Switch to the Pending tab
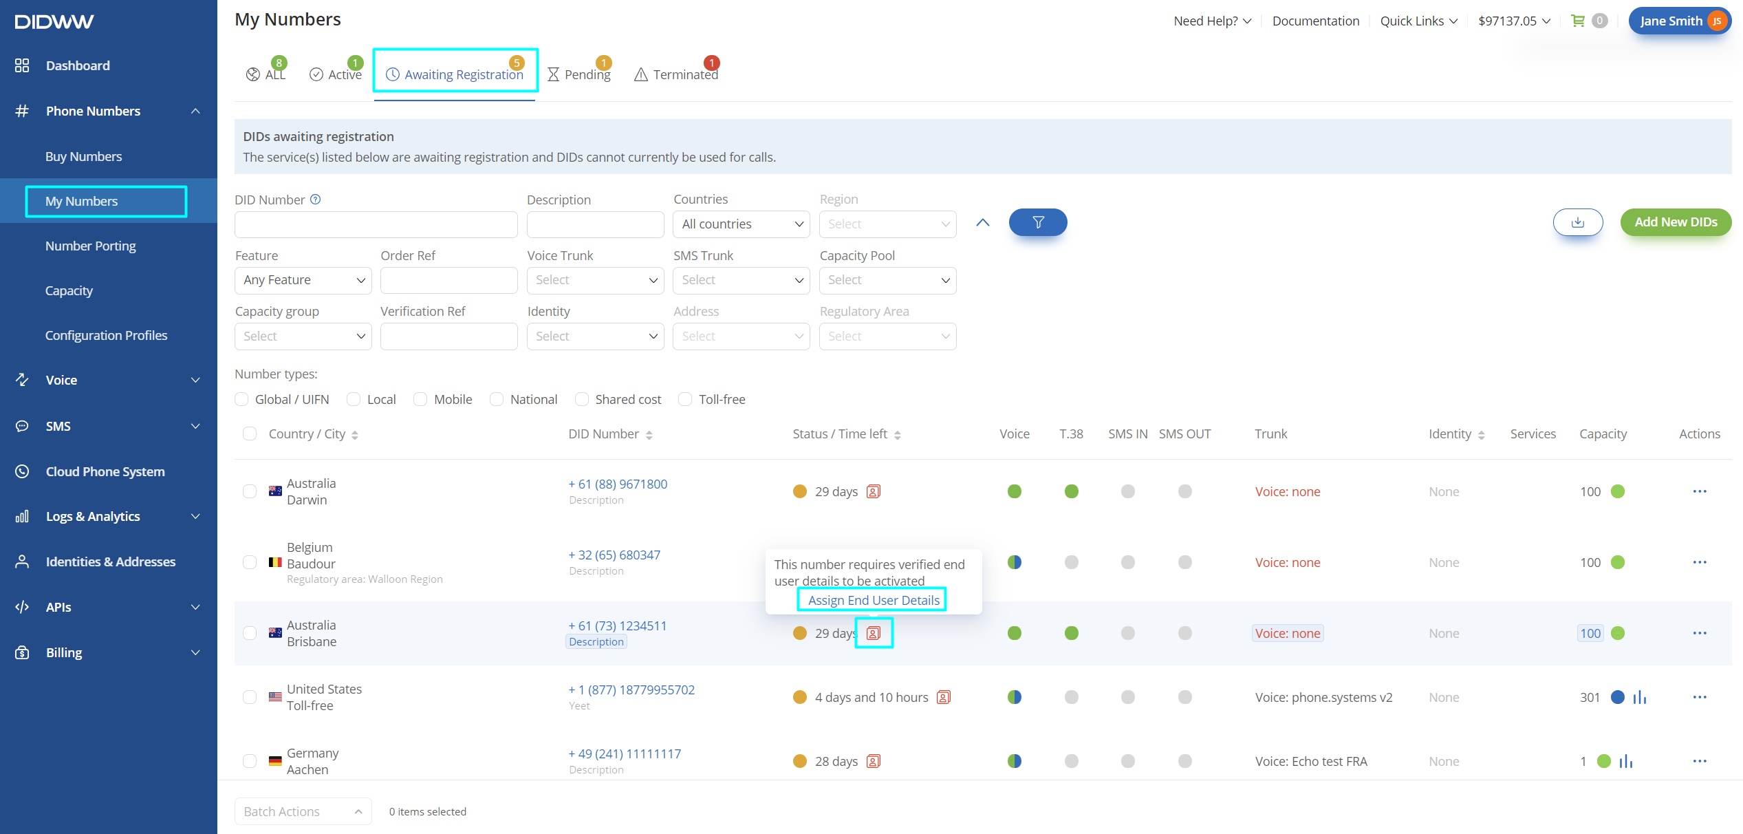1743x834 pixels. tap(580, 74)
